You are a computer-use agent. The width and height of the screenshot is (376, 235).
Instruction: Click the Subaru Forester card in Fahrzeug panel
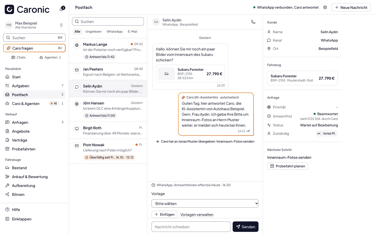tap(302, 78)
